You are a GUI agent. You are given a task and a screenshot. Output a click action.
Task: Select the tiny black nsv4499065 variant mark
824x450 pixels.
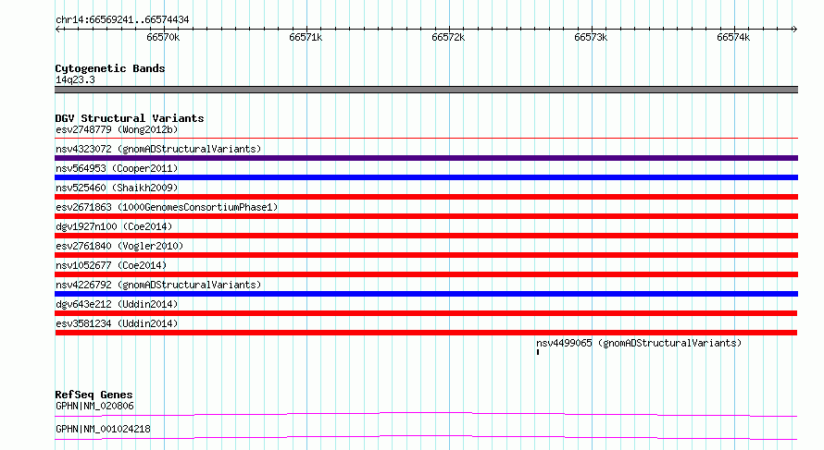point(538,352)
